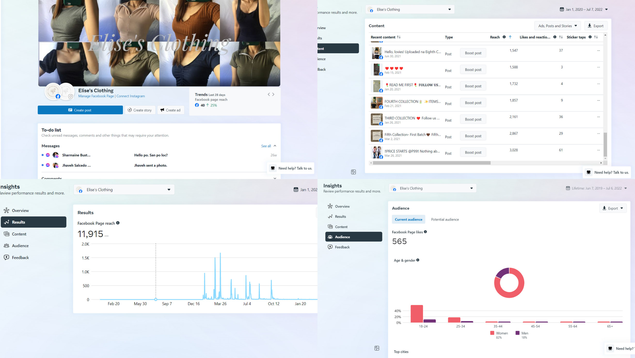Open the Manage Facebook Page link
The width and height of the screenshot is (635, 358).
(96, 96)
